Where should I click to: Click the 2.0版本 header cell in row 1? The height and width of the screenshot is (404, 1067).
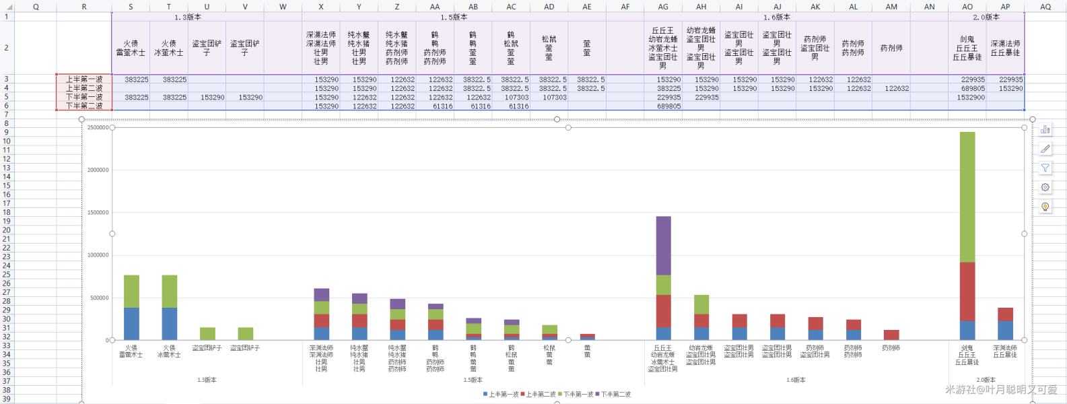tap(986, 17)
